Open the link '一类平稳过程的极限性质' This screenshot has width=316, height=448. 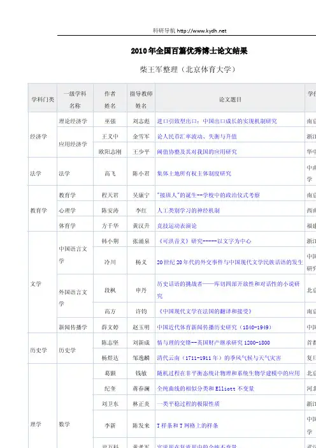[188, 404]
